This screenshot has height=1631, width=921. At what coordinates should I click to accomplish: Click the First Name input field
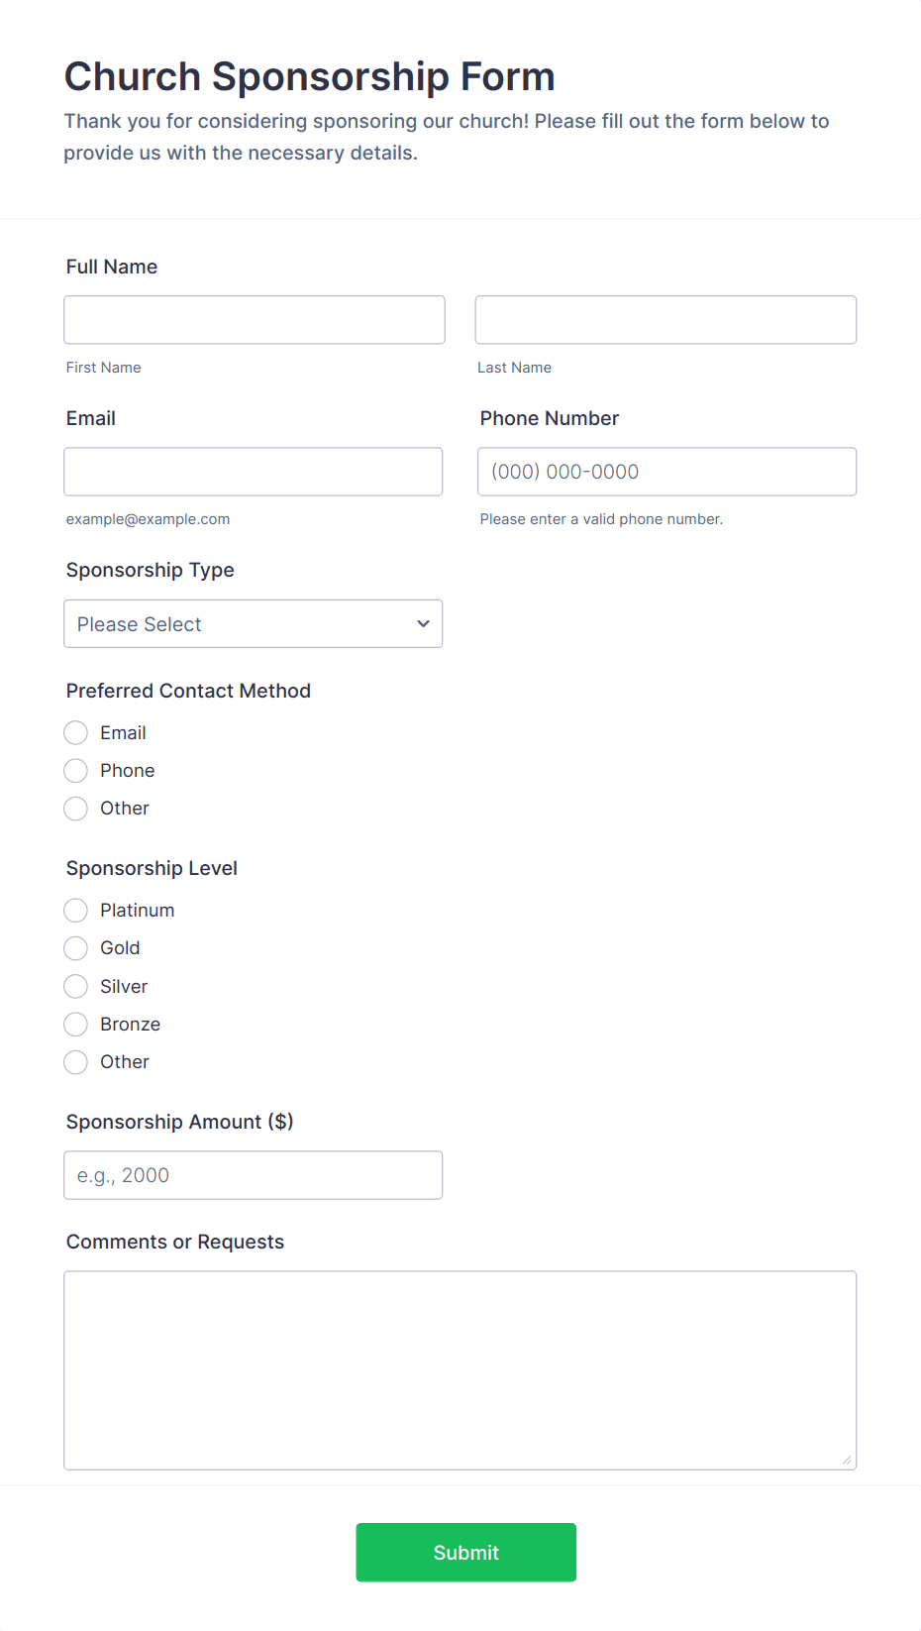point(254,319)
